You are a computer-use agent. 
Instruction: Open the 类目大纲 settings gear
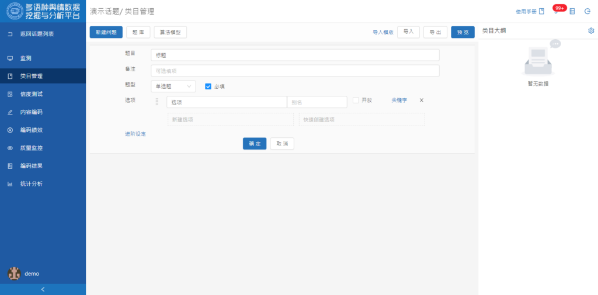click(591, 30)
